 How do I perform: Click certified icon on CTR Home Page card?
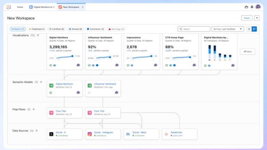tap(167, 65)
